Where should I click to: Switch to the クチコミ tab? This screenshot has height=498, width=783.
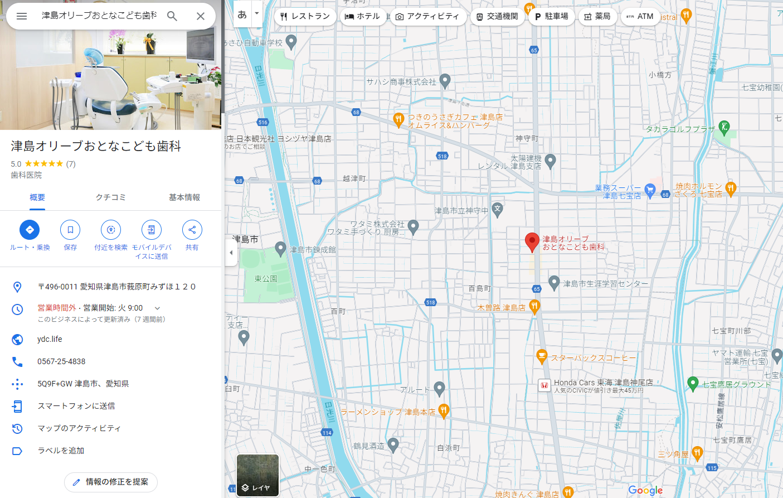point(111,197)
